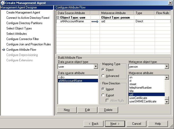This screenshot has width=174, height=129.
Task: Select userCertificate in metaverse attribute list
Action: click(x=147, y=98)
